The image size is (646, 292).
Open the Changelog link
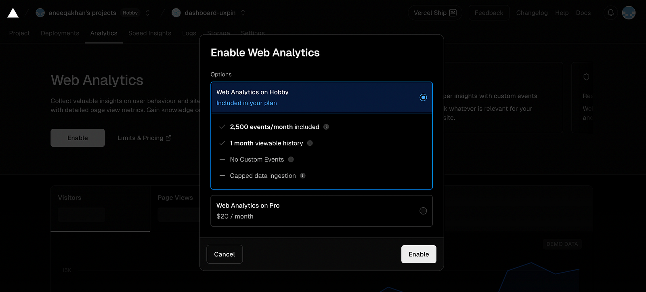click(x=532, y=13)
